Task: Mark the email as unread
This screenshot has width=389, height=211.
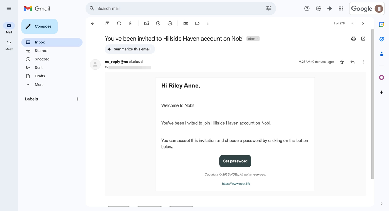Action: (x=147, y=23)
